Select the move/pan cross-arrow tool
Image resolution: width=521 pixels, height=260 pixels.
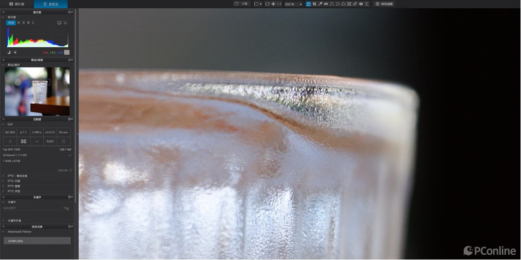[x=274, y=4]
